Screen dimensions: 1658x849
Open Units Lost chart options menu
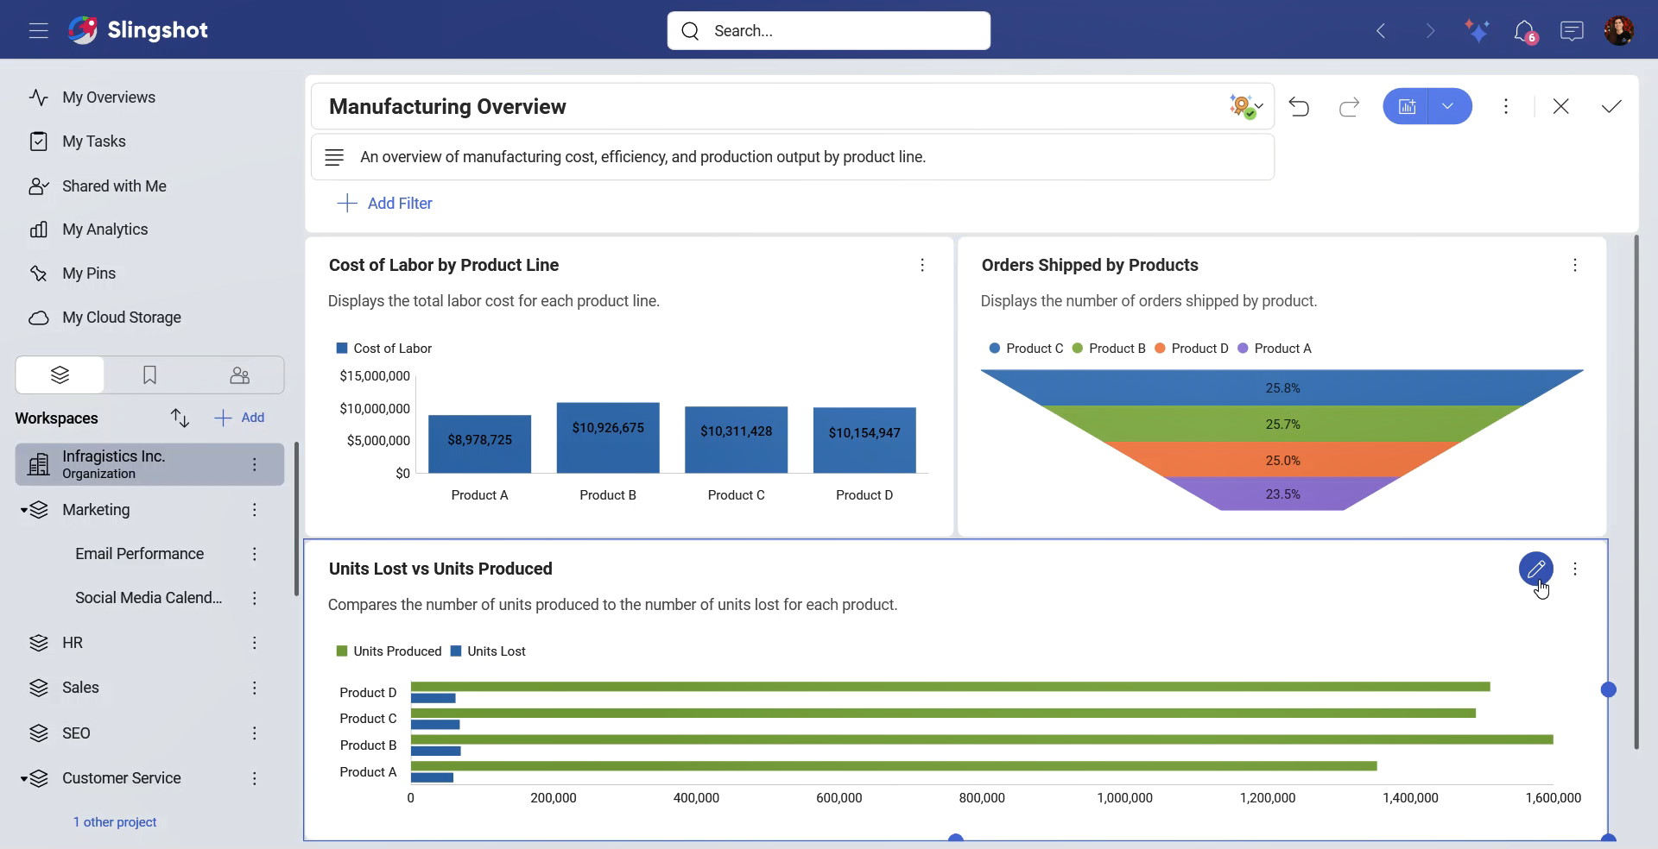pyautogui.click(x=1575, y=569)
